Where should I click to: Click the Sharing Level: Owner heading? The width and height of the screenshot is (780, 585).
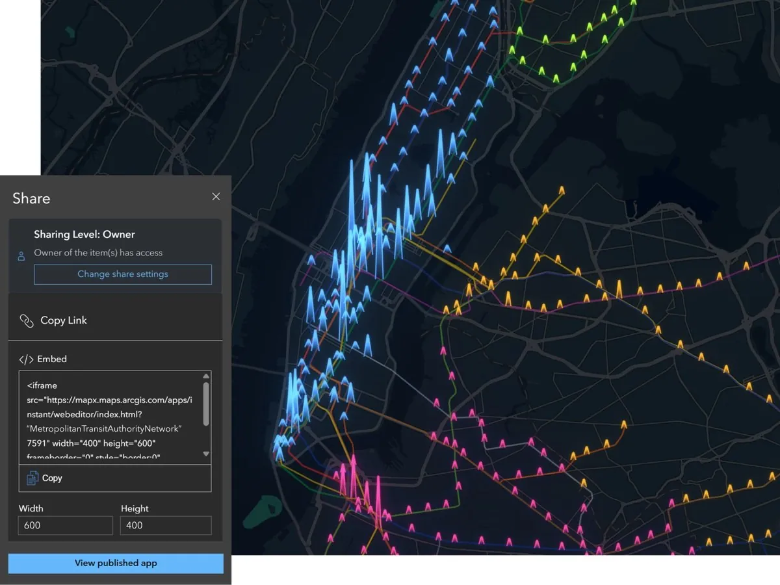[84, 234]
